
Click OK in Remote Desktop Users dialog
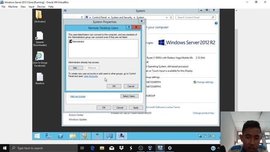[114, 86]
